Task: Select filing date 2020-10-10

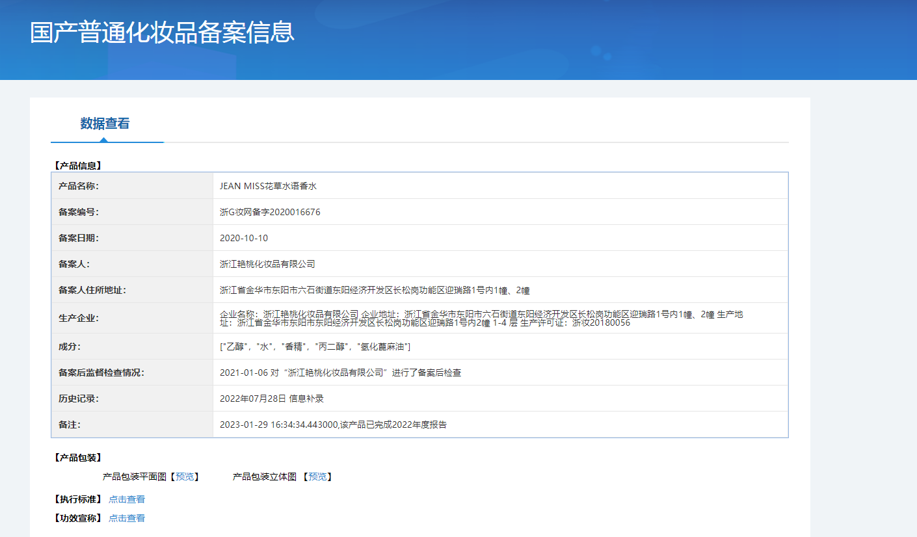Action: click(244, 238)
